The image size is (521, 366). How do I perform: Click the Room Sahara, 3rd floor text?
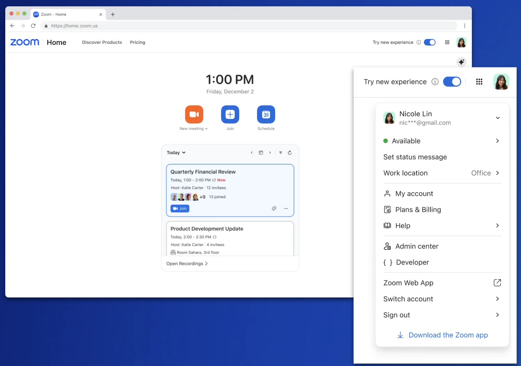tap(198, 253)
